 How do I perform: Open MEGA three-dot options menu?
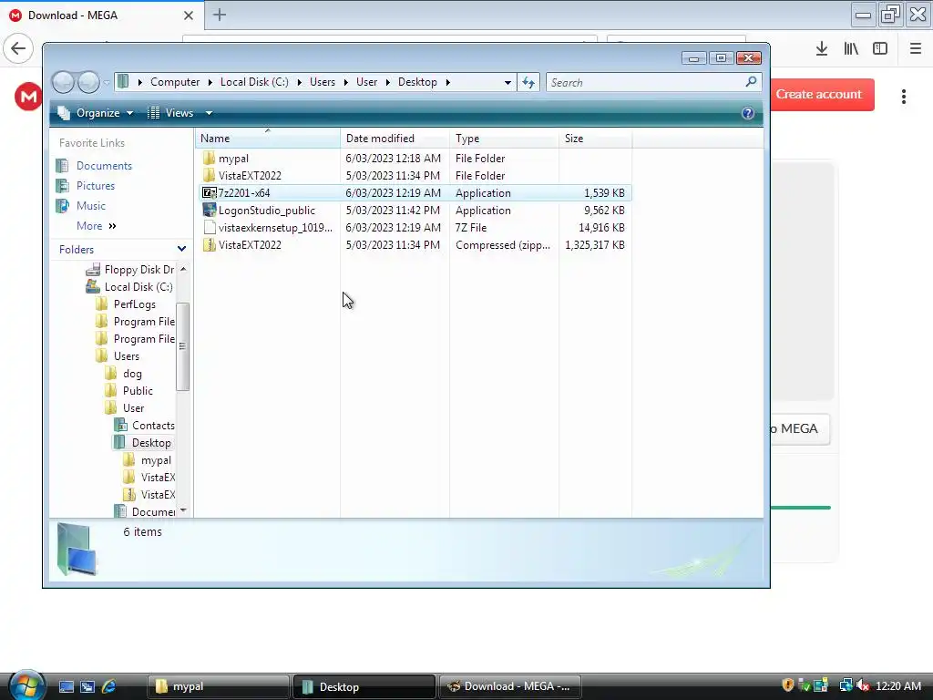coord(903,97)
